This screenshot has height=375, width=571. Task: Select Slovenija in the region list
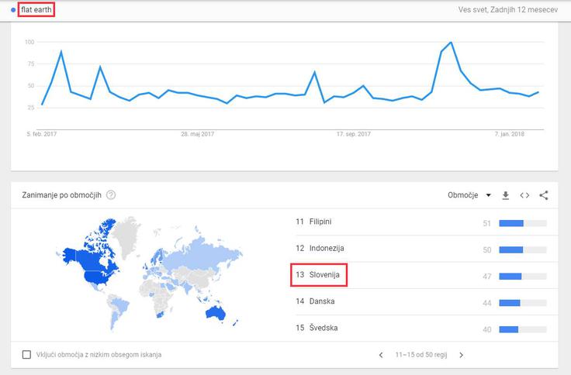click(319, 275)
